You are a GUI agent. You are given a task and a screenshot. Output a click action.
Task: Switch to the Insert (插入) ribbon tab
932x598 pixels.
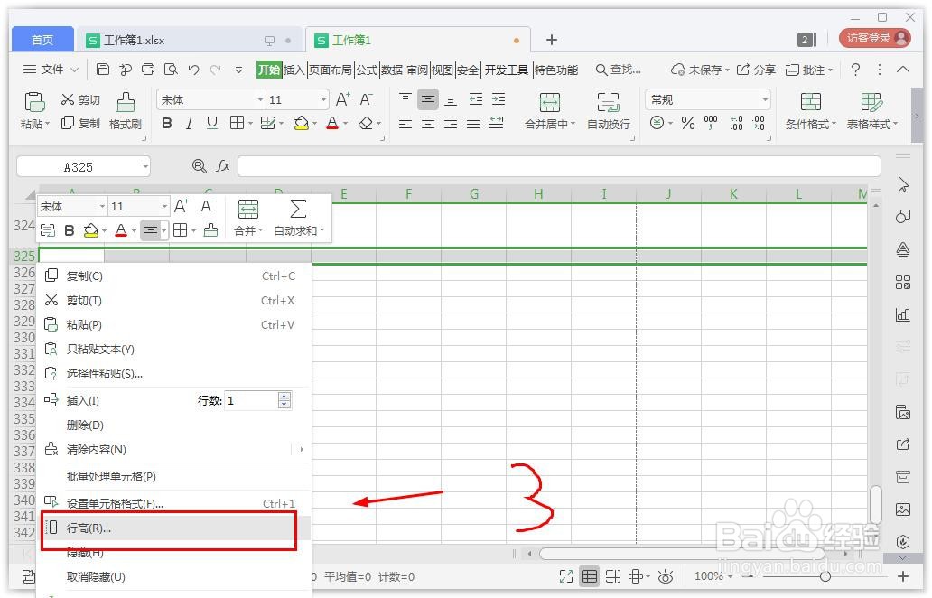click(x=294, y=70)
